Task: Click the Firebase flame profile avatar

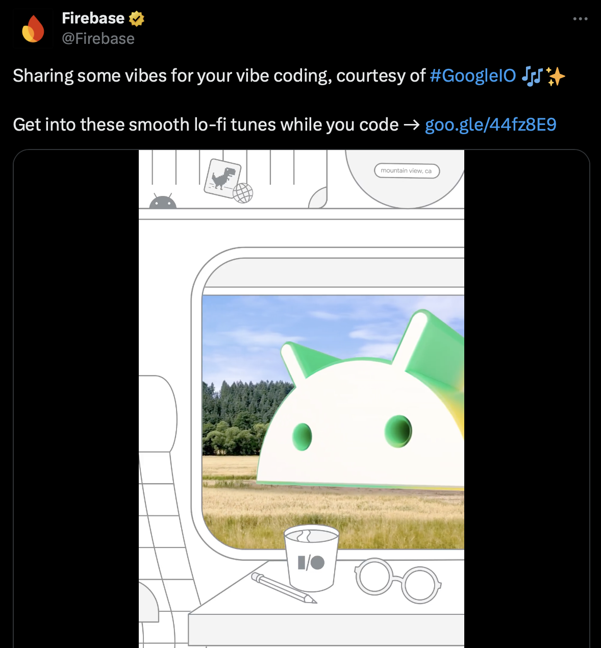Action: pos(33,29)
